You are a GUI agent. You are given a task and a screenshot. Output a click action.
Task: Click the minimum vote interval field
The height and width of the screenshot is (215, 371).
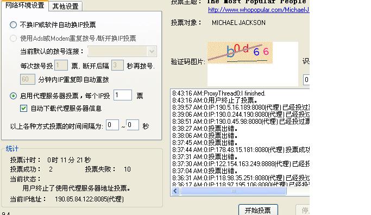point(112,125)
